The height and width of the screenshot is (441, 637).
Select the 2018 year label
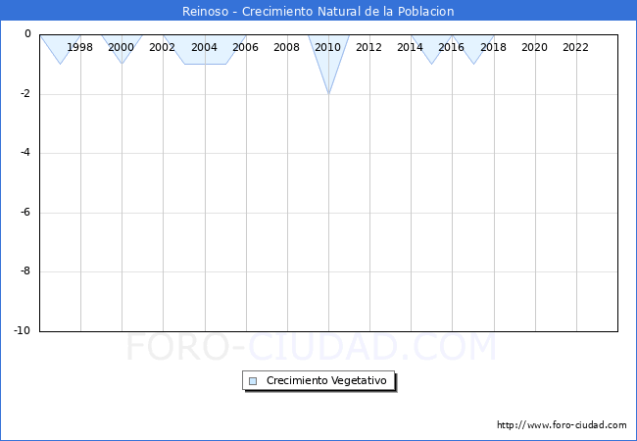point(493,47)
